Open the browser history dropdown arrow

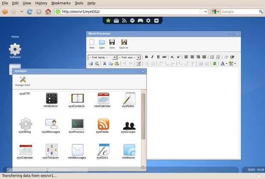coord(22,12)
